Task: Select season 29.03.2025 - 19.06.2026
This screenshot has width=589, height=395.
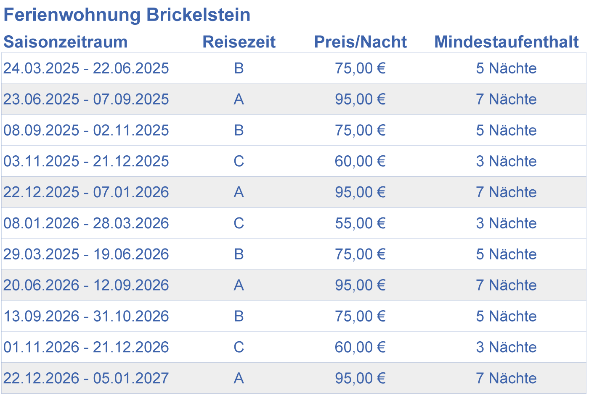Action: (86, 254)
